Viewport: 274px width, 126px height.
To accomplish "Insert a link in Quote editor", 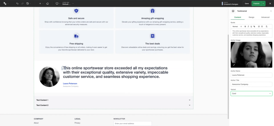I will [254, 27].
